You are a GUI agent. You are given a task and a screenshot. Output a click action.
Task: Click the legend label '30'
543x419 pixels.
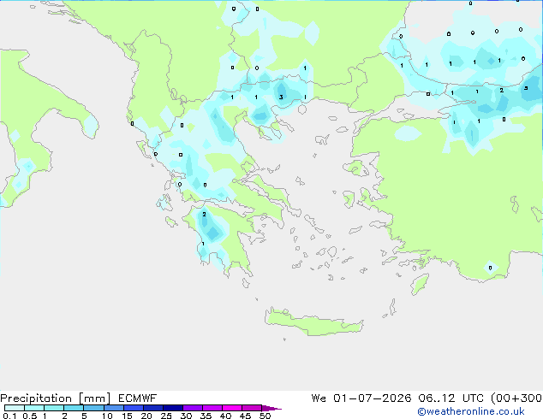tap(186, 416)
